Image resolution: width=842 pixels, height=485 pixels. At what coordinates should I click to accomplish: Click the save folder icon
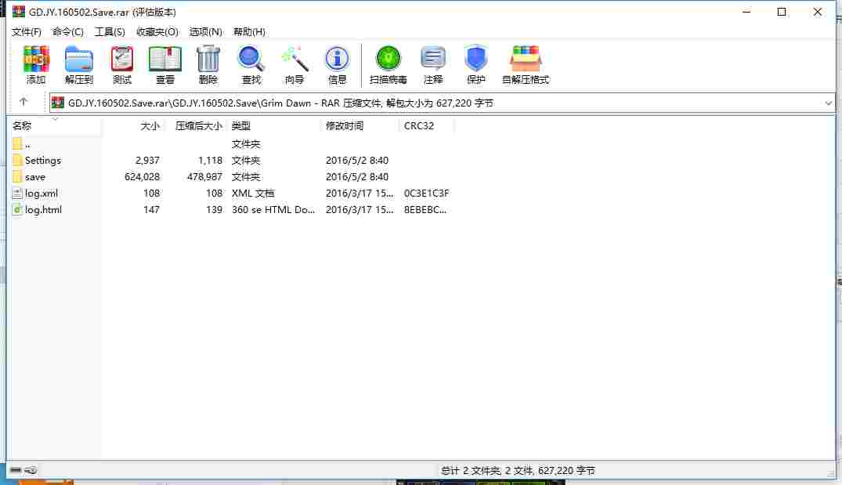[x=17, y=177]
